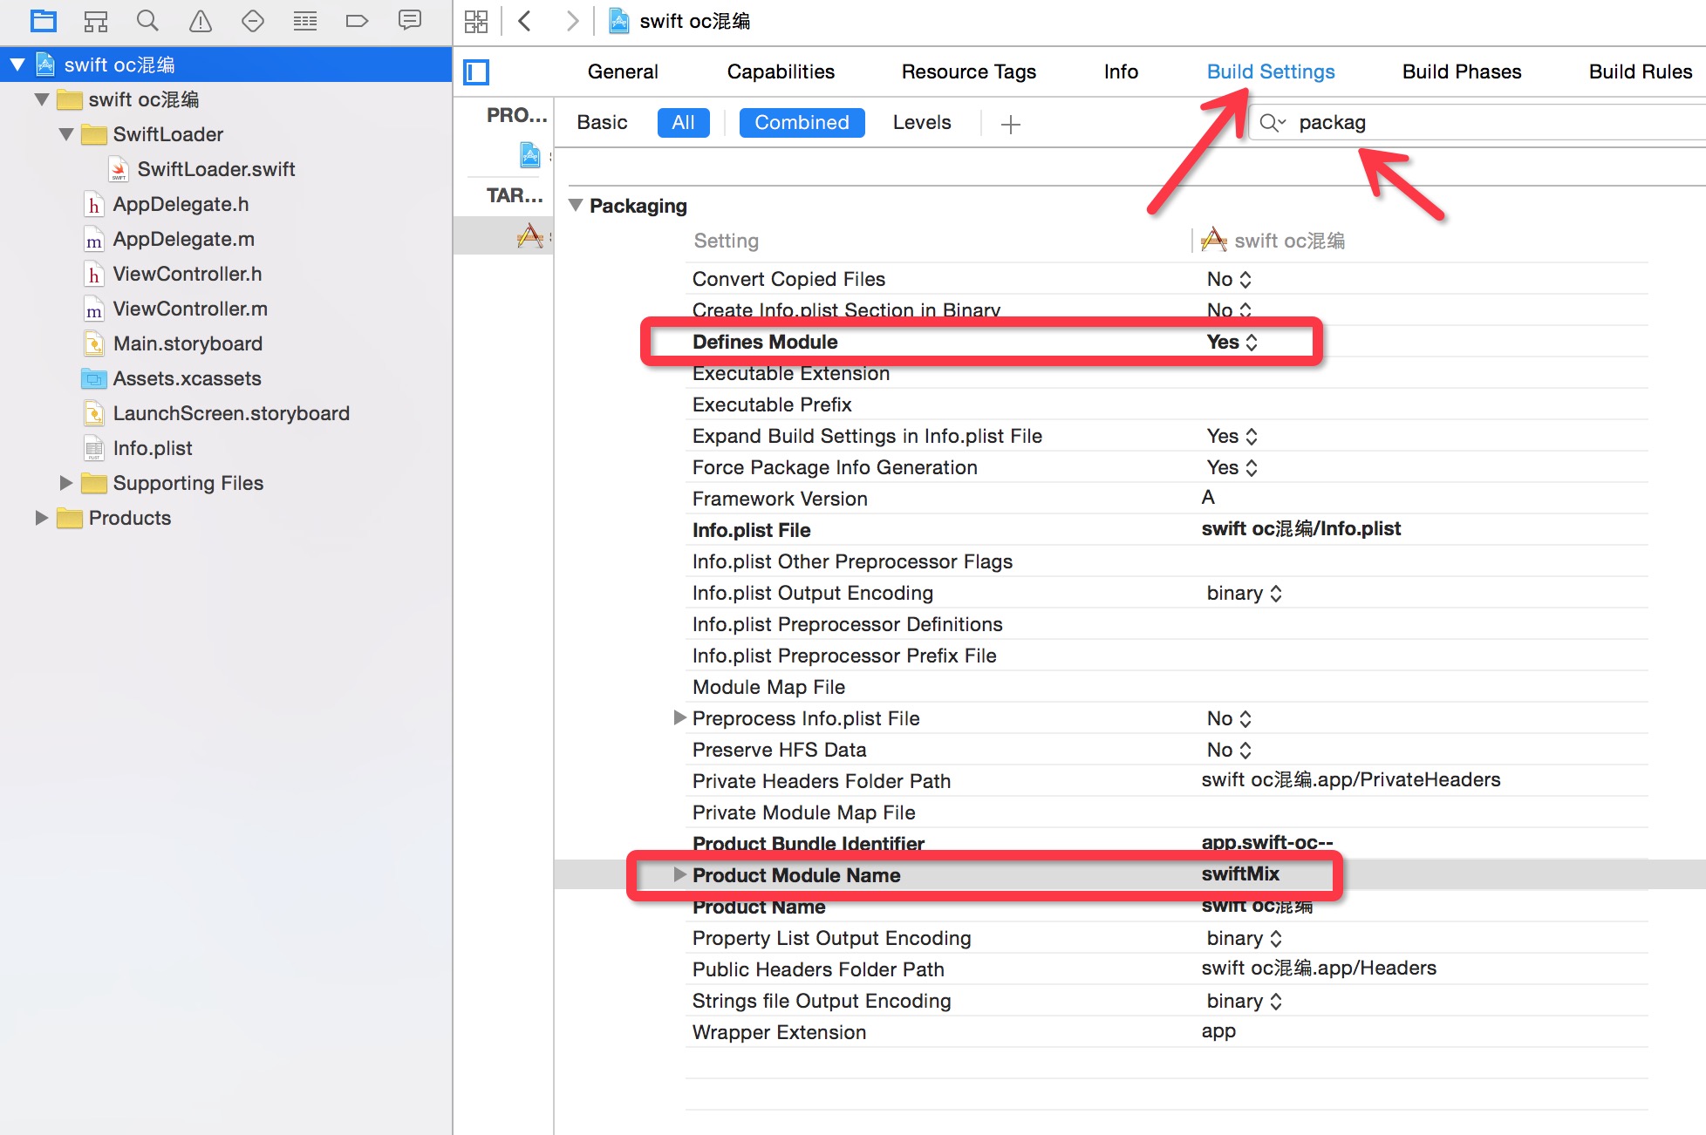Toggle the project and targets list sidebar icon
The width and height of the screenshot is (1706, 1135).
(x=476, y=72)
